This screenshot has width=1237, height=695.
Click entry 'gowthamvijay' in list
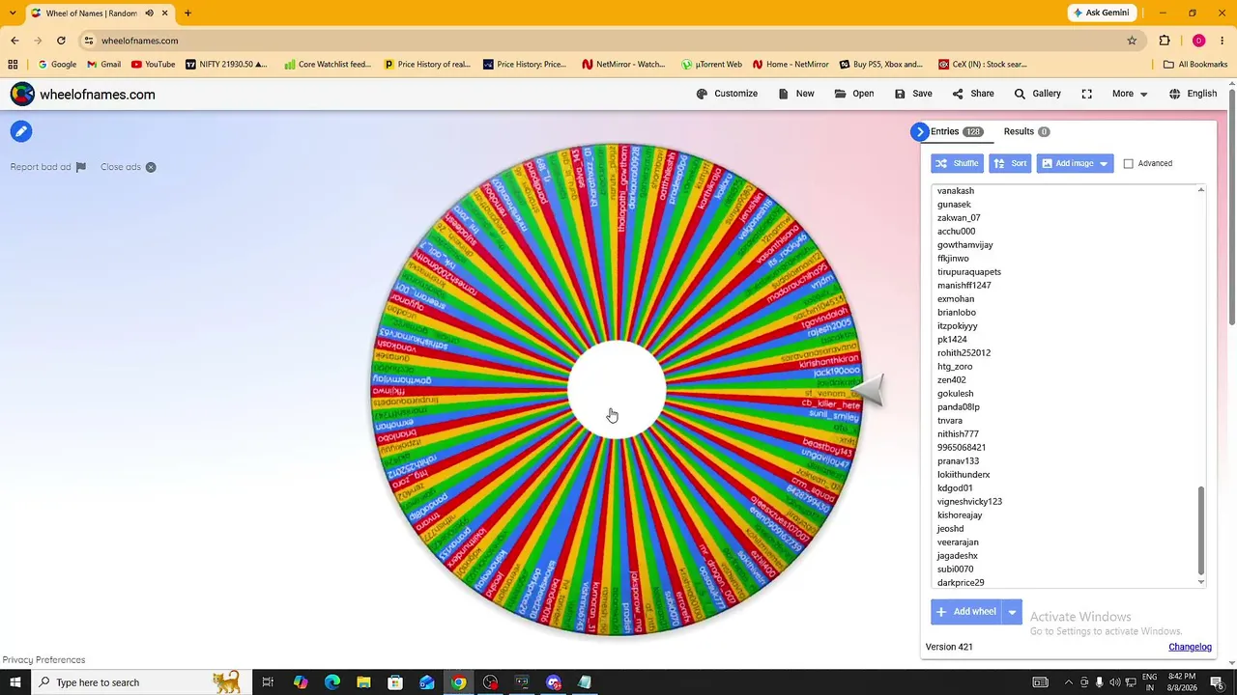[x=964, y=245]
